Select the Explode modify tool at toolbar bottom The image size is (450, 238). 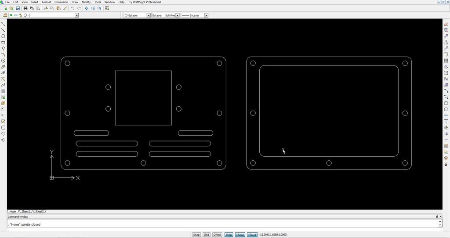coord(446,164)
